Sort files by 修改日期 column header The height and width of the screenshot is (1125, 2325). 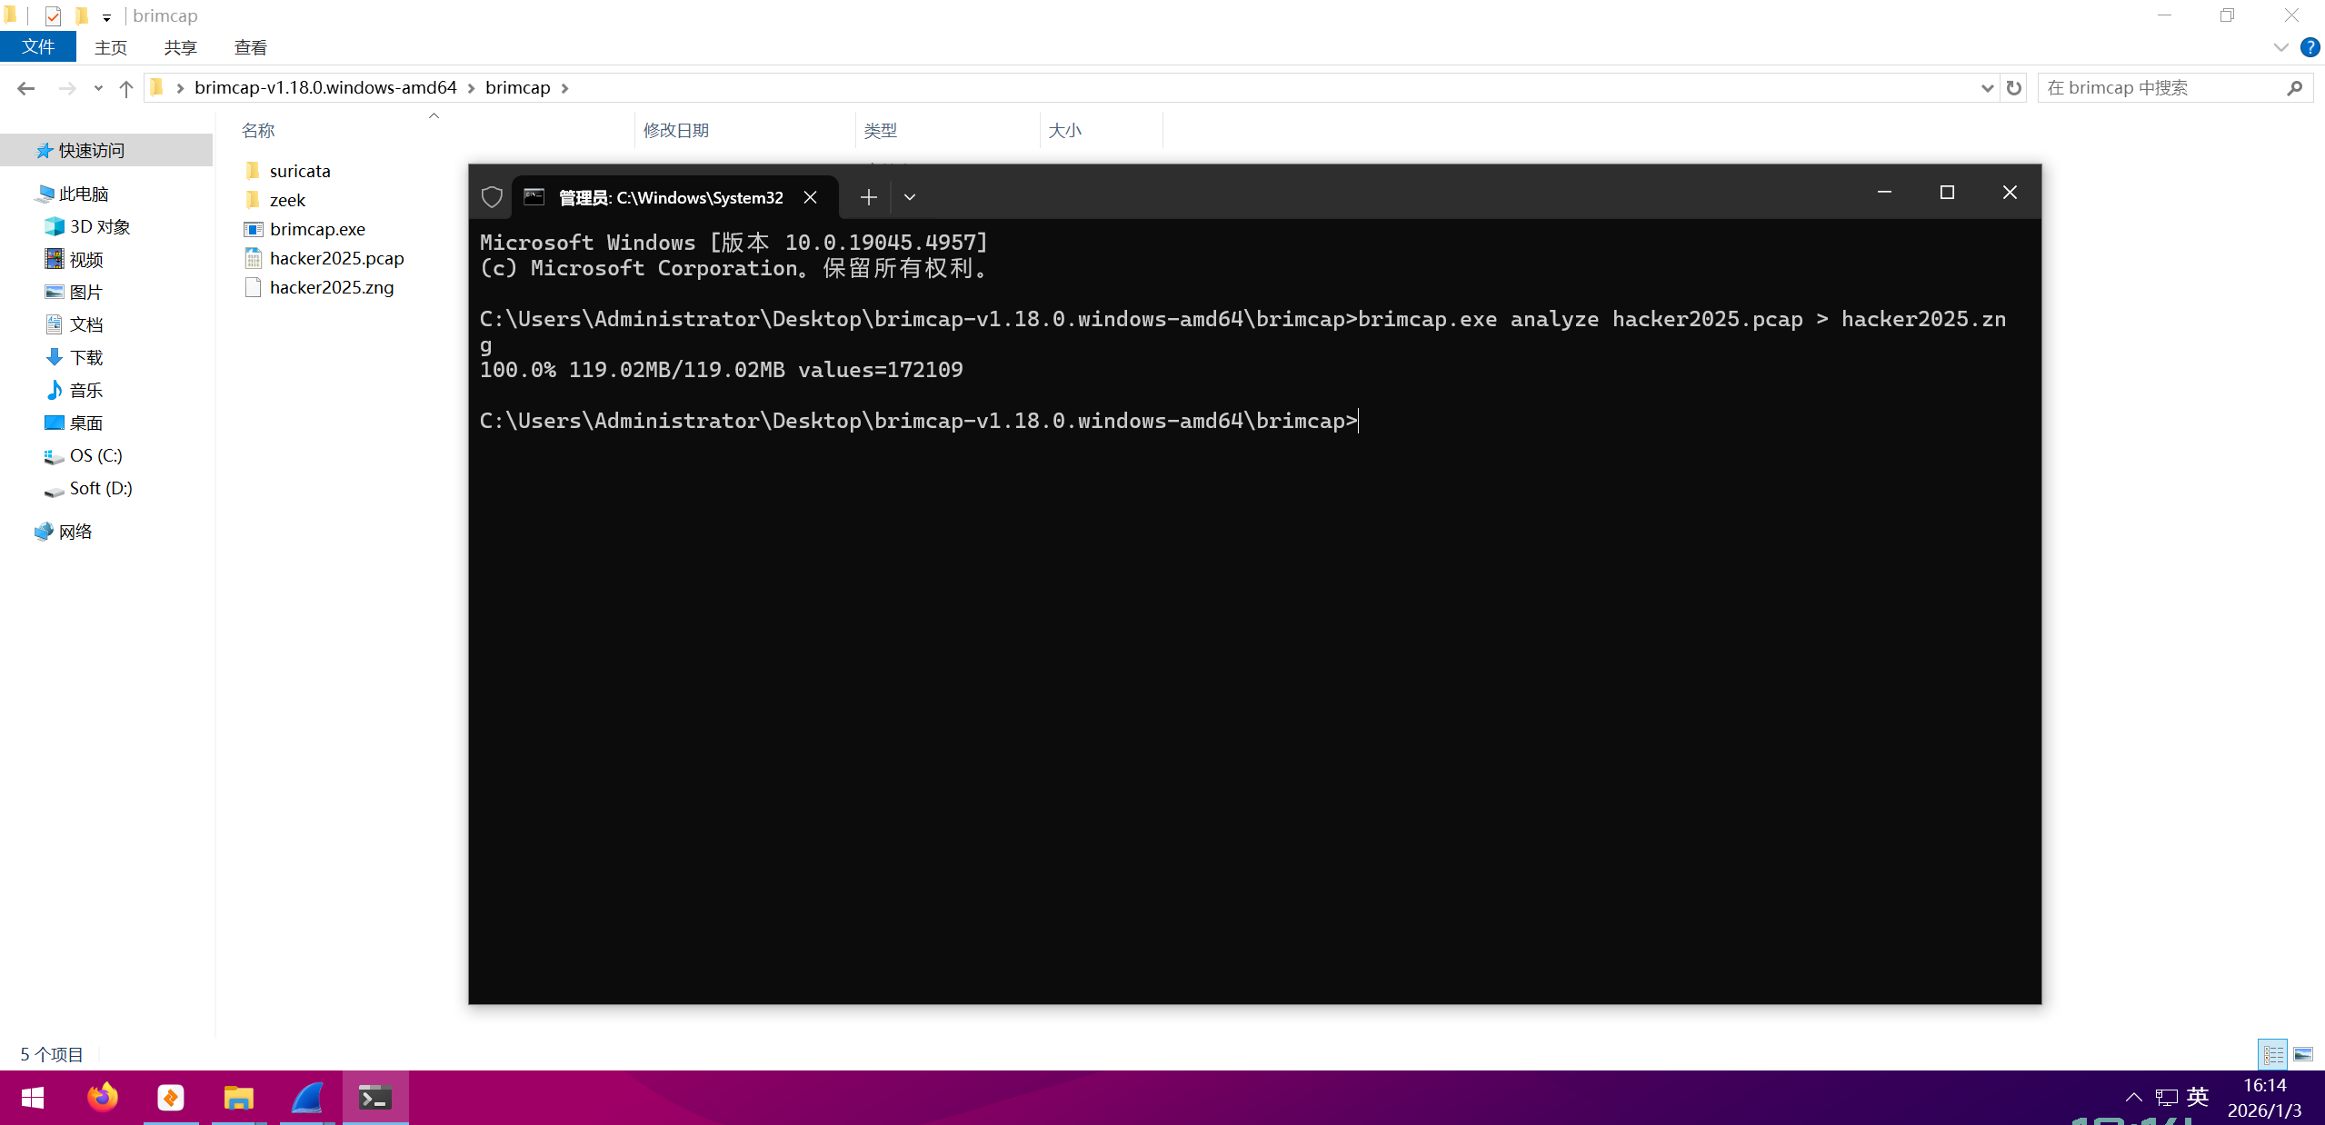tap(675, 130)
